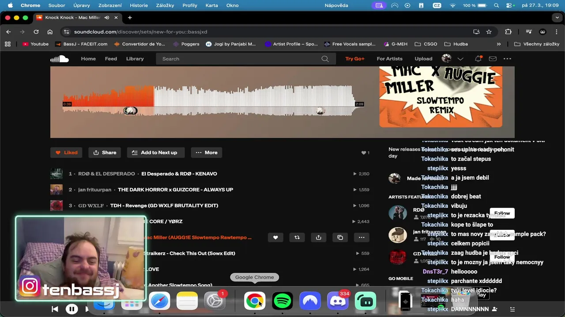
Task: Toggle the CZ keyboard input source
Action: click(x=437, y=5)
